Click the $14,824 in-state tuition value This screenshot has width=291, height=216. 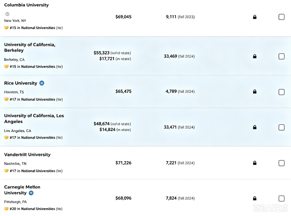(x=108, y=129)
